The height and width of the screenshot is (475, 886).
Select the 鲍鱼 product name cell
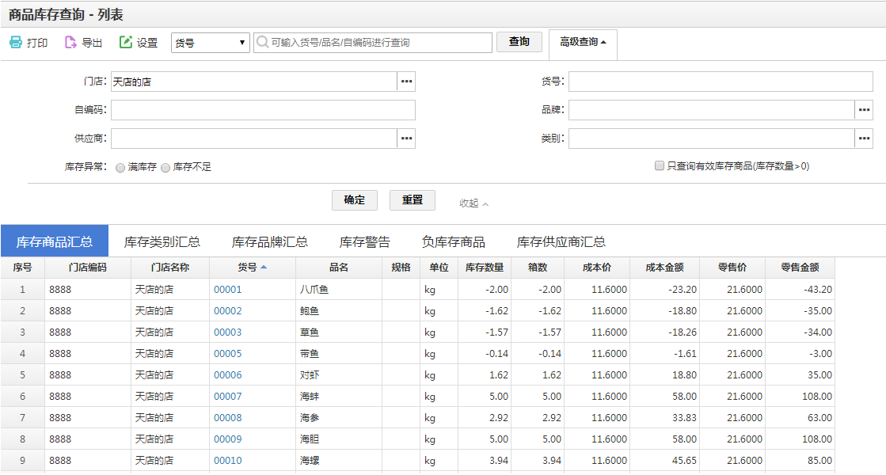[x=338, y=310]
